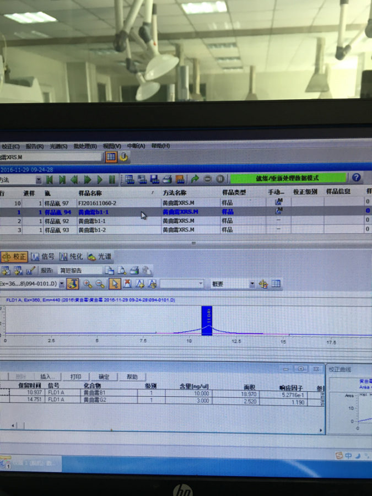Screen dimensions: 372x496
Task: Click the calibration scale icon after 概要
Action: (x=263, y=284)
